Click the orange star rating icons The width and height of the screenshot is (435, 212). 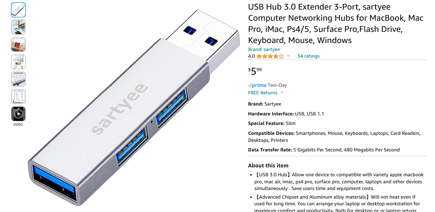[x=270, y=56]
